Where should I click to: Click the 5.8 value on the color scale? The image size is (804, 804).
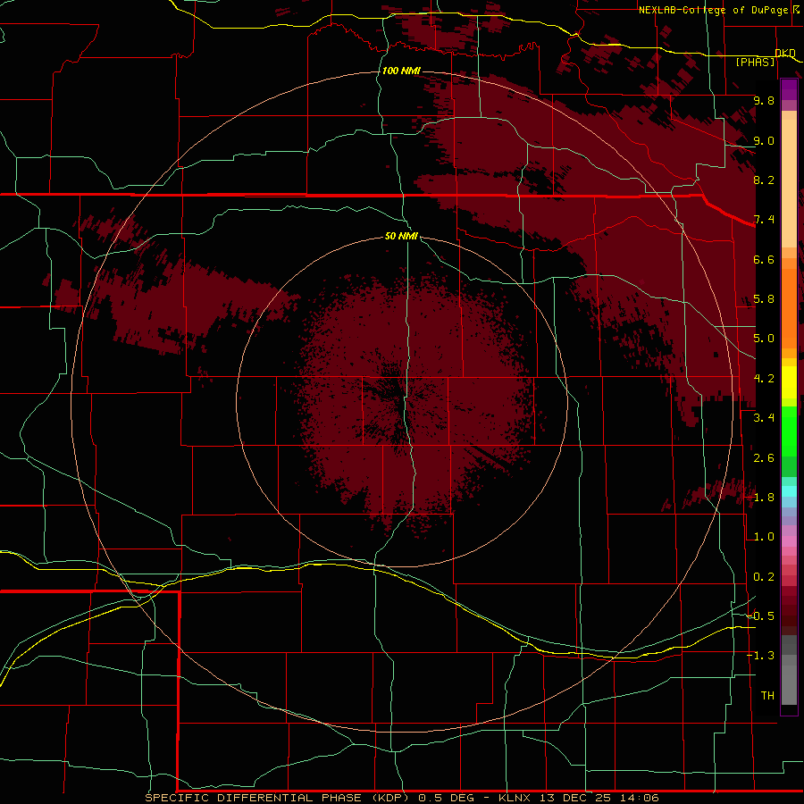pyautogui.click(x=764, y=299)
